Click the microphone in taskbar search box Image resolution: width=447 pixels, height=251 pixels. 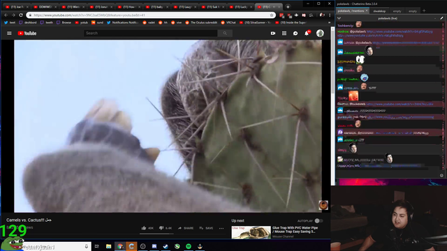(x=87, y=246)
